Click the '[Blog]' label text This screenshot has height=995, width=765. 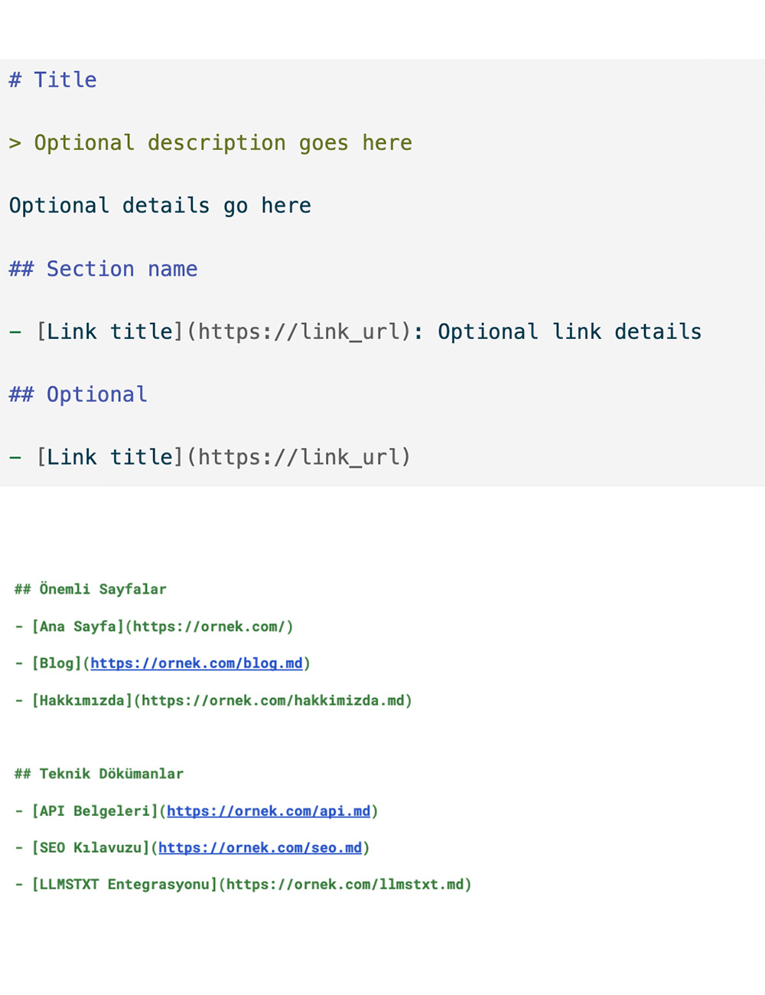coord(56,664)
